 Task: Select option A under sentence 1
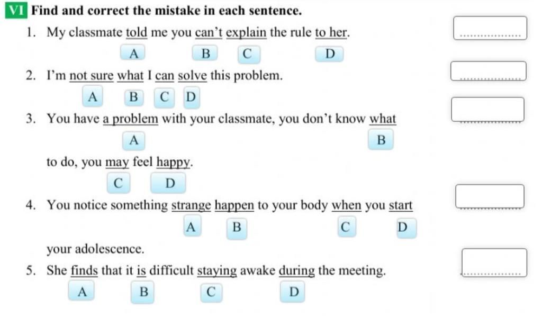133,53
